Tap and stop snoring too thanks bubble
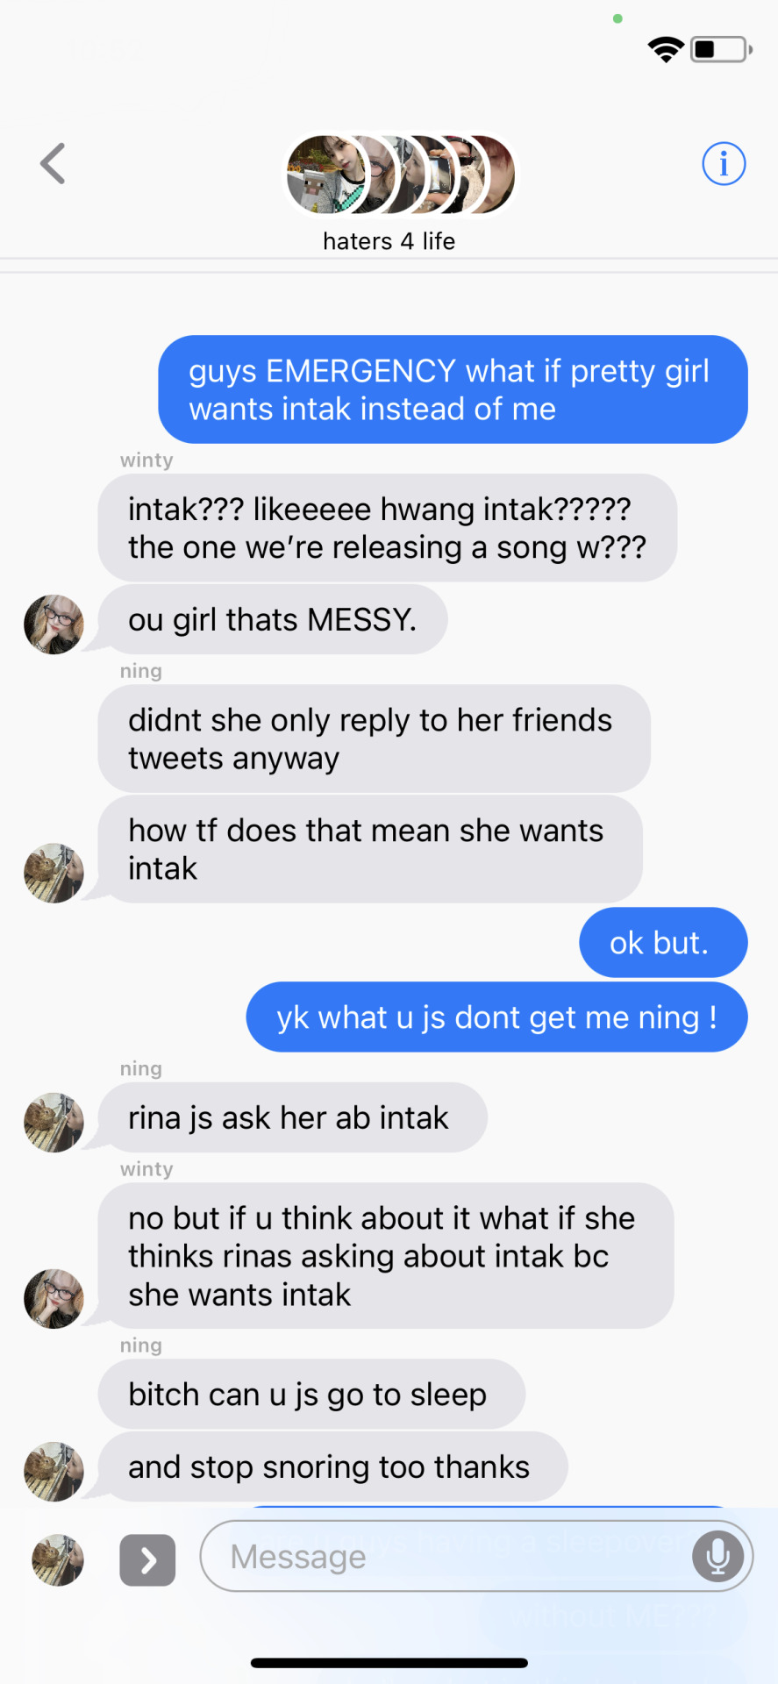Viewport: 778px width, 1684px height. tap(332, 1466)
